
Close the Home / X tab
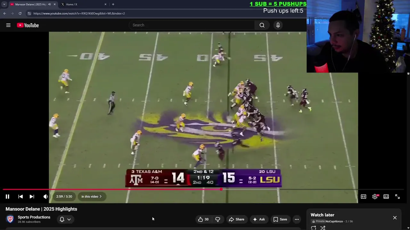(105, 4)
